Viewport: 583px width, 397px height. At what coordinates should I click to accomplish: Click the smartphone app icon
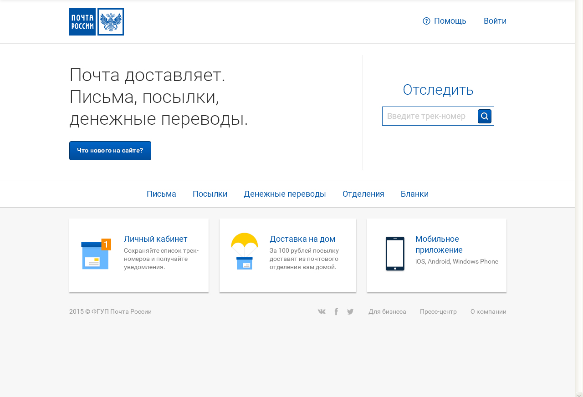(x=395, y=254)
